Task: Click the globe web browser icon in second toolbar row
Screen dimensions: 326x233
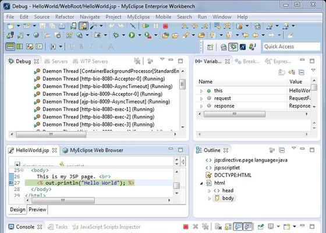Action: [36, 35]
